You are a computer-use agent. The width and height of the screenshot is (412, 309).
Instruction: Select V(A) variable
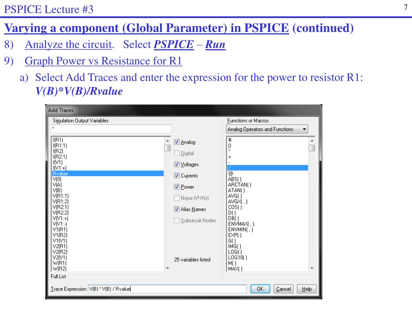(57, 185)
